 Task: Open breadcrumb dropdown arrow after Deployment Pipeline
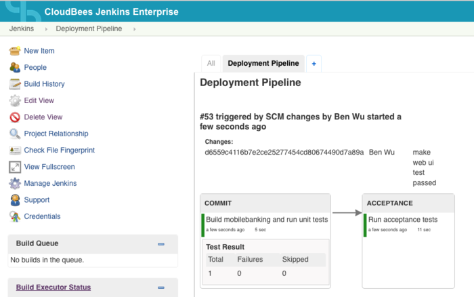[135, 29]
